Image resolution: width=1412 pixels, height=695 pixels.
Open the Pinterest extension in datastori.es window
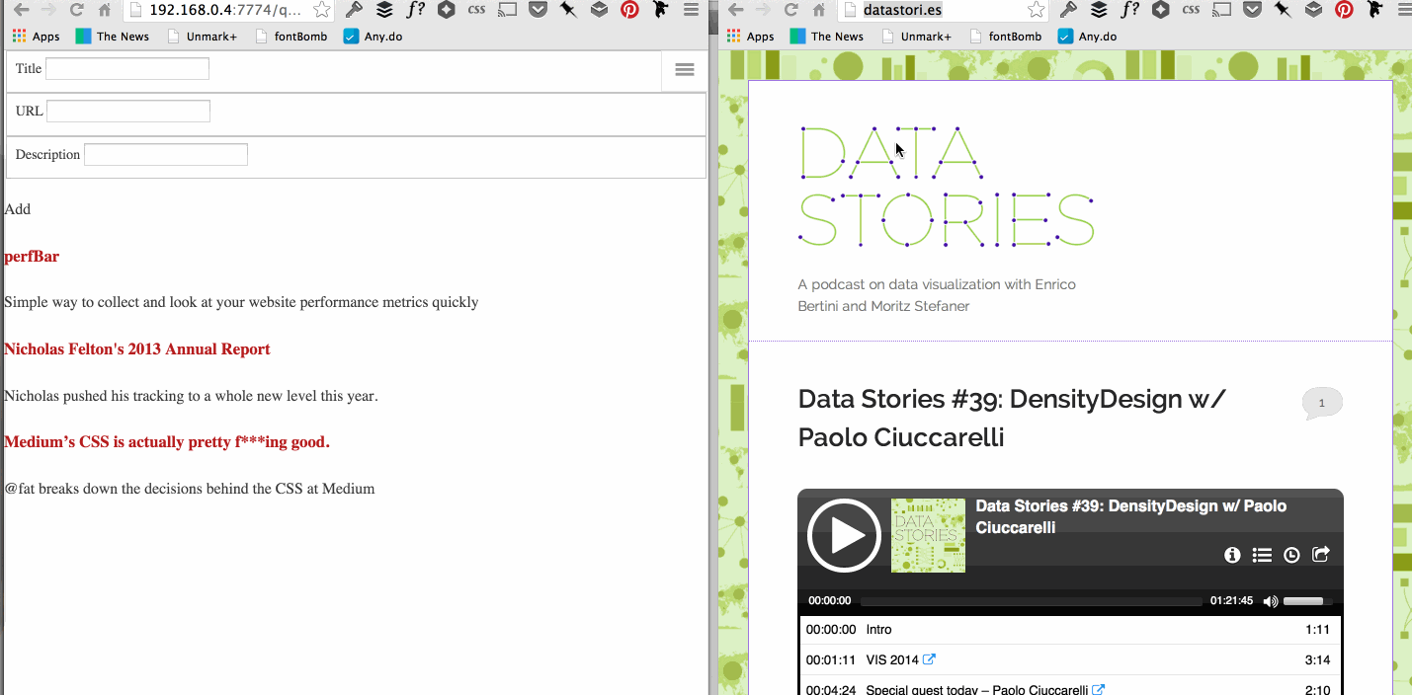coord(1344,10)
